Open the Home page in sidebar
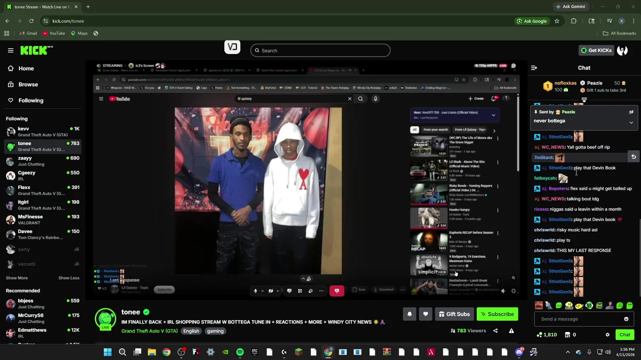The image size is (641, 360). point(26,68)
